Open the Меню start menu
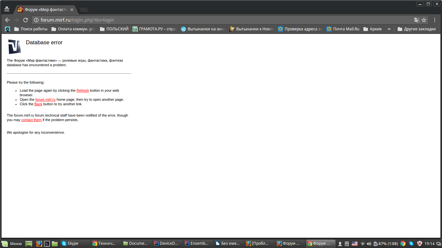Image resolution: width=442 pixels, height=248 pixels. point(12,243)
